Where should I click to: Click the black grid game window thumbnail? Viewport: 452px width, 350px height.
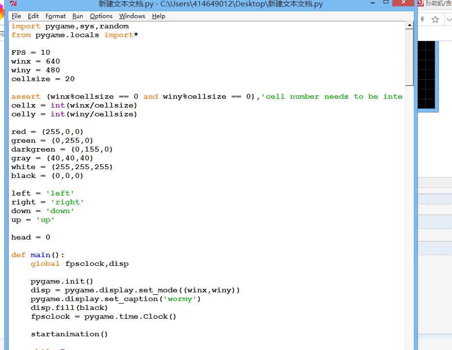(x=427, y=75)
